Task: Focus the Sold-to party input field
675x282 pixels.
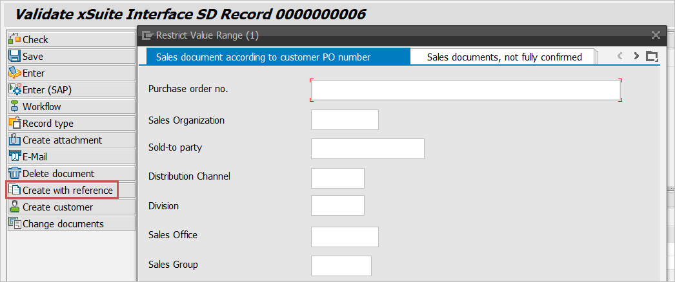Action: click(367, 149)
